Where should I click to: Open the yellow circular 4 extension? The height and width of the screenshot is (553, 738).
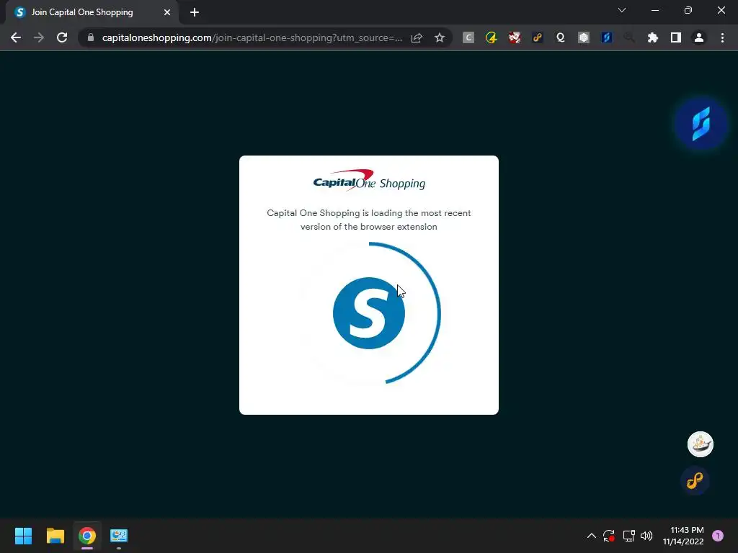point(492,37)
